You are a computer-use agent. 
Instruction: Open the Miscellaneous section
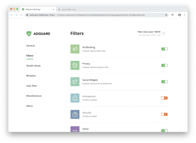pyautogui.click(x=34, y=96)
